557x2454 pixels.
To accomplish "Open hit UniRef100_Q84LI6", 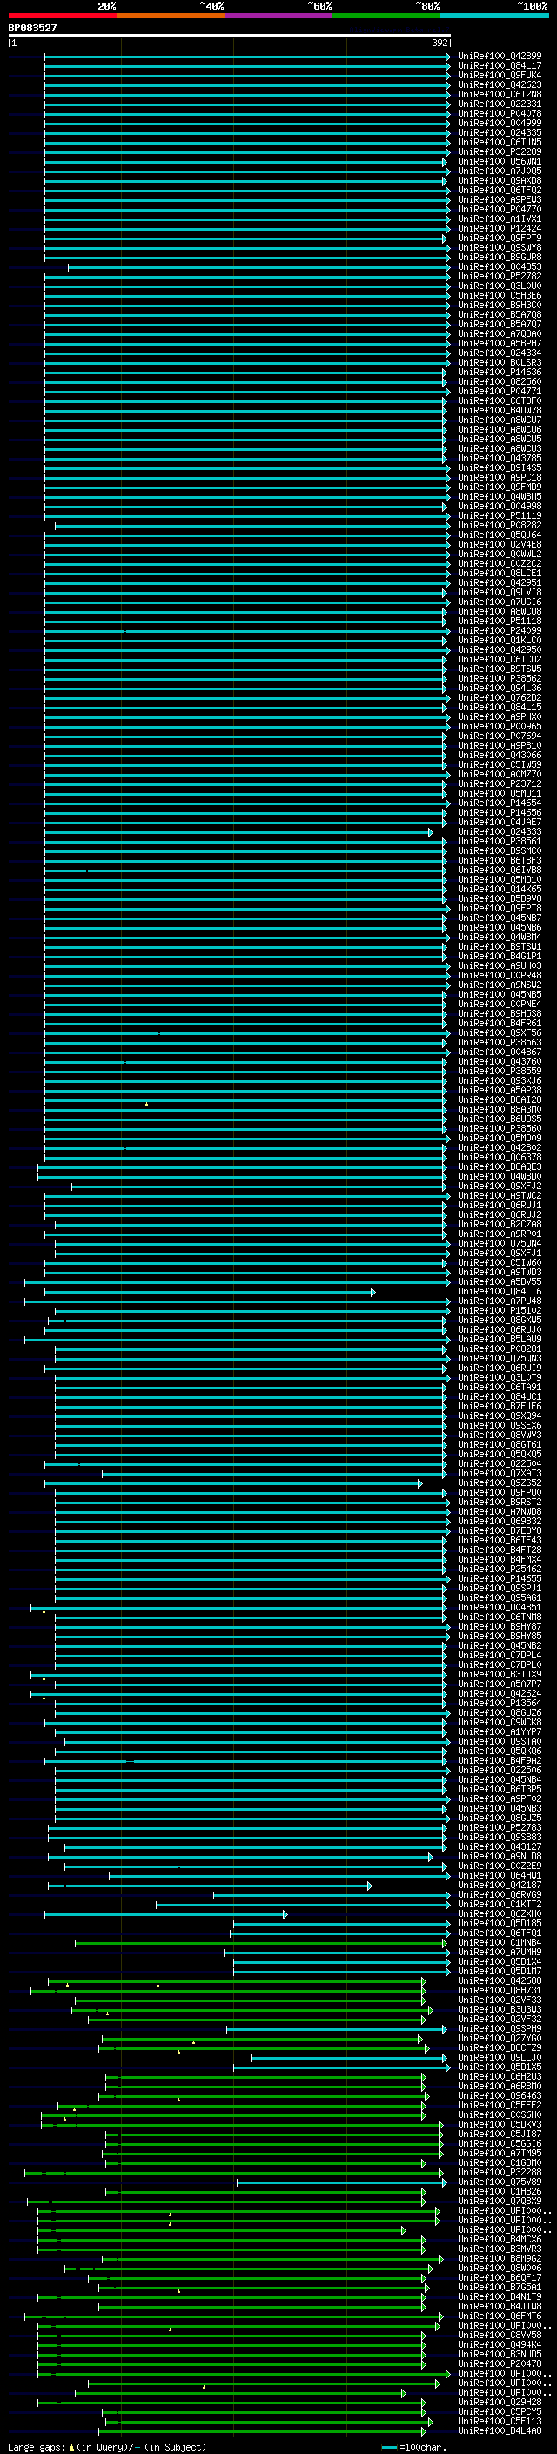I will 499,1292.
